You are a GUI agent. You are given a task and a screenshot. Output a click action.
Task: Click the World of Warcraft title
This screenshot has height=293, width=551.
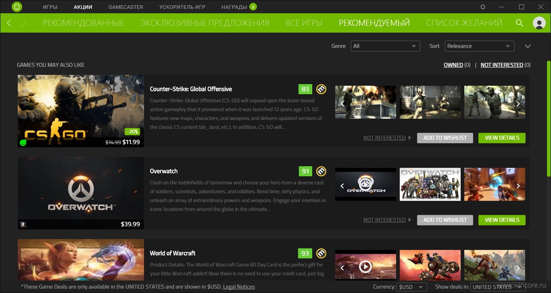(x=173, y=253)
